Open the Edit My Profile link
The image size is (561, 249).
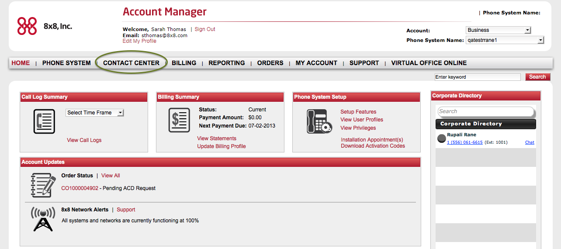(139, 41)
